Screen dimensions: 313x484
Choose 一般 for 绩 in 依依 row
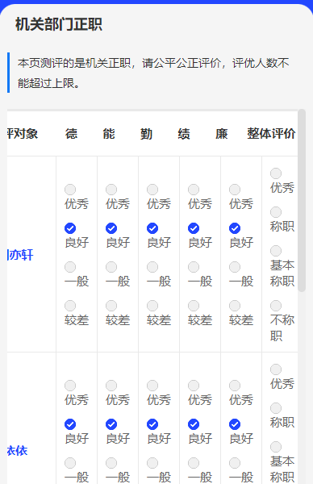pyautogui.click(x=194, y=463)
